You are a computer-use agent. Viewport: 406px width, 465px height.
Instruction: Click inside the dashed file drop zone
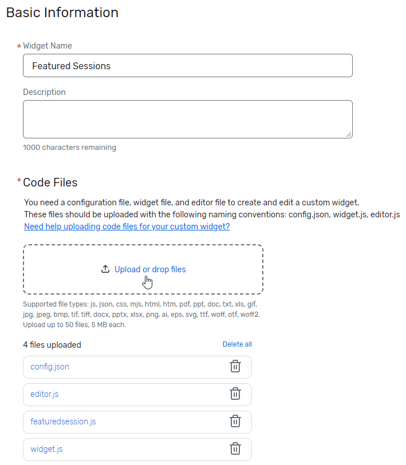143,269
